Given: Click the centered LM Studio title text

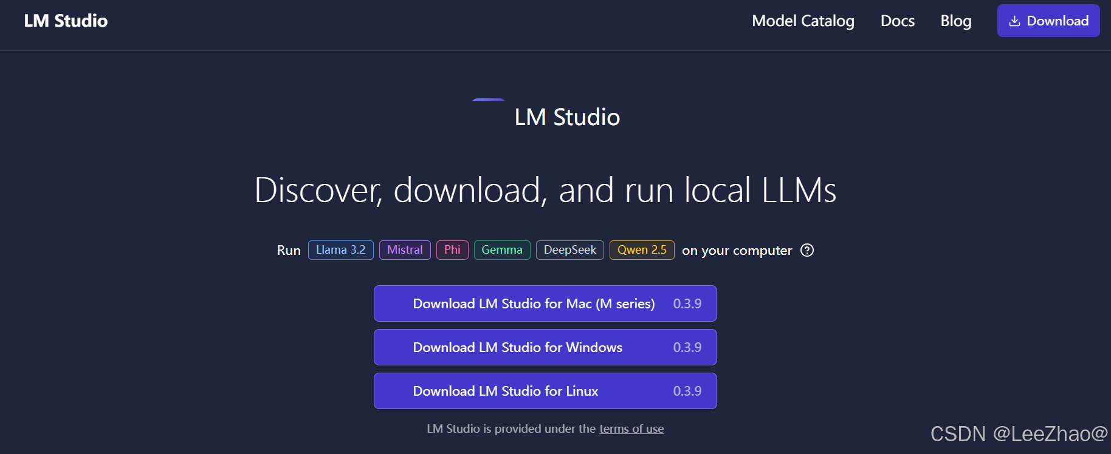Looking at the screenshot, I should click(567, 117).
